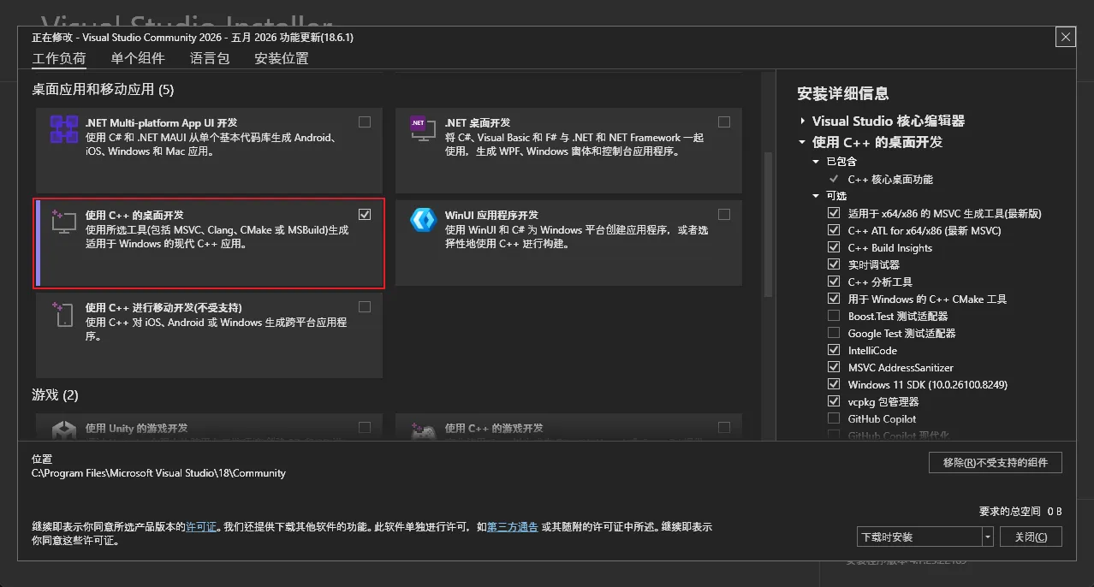Image resolution: width=1094 pixels, height=587 pixels.
Task: Check the 使用 Unity 的游戏开发 checkbox
Action: point(365,427)
